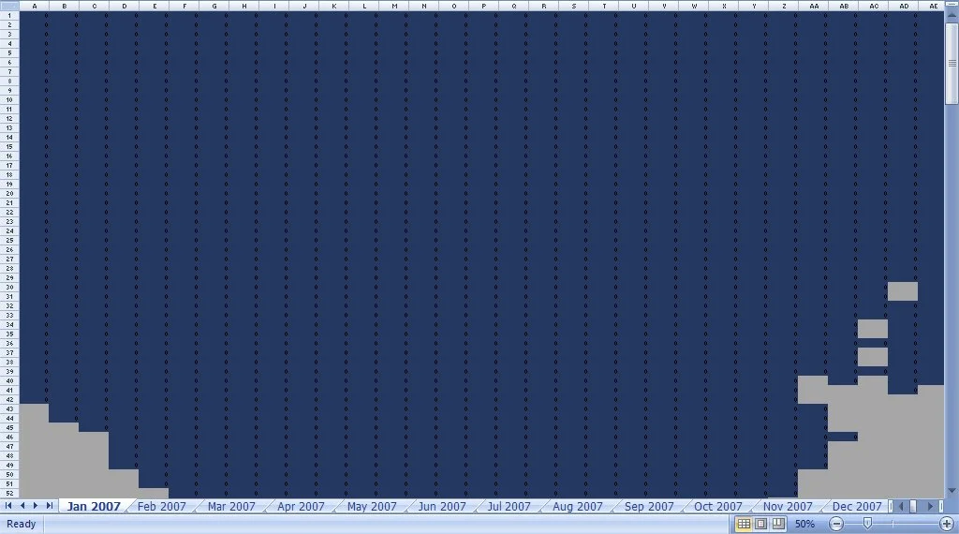Select column Z header
This screenshot has width=959, height=534.
784,6
